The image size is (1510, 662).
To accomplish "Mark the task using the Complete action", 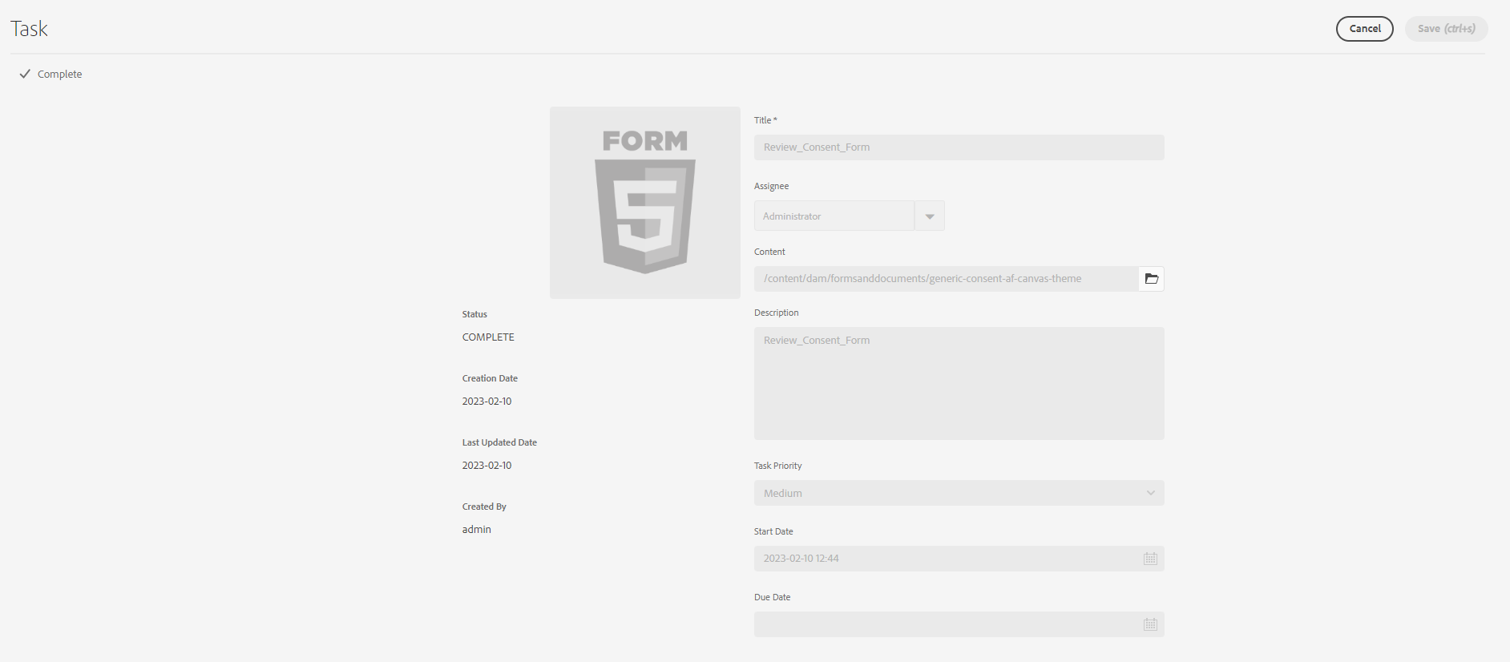I will point(50,74).
